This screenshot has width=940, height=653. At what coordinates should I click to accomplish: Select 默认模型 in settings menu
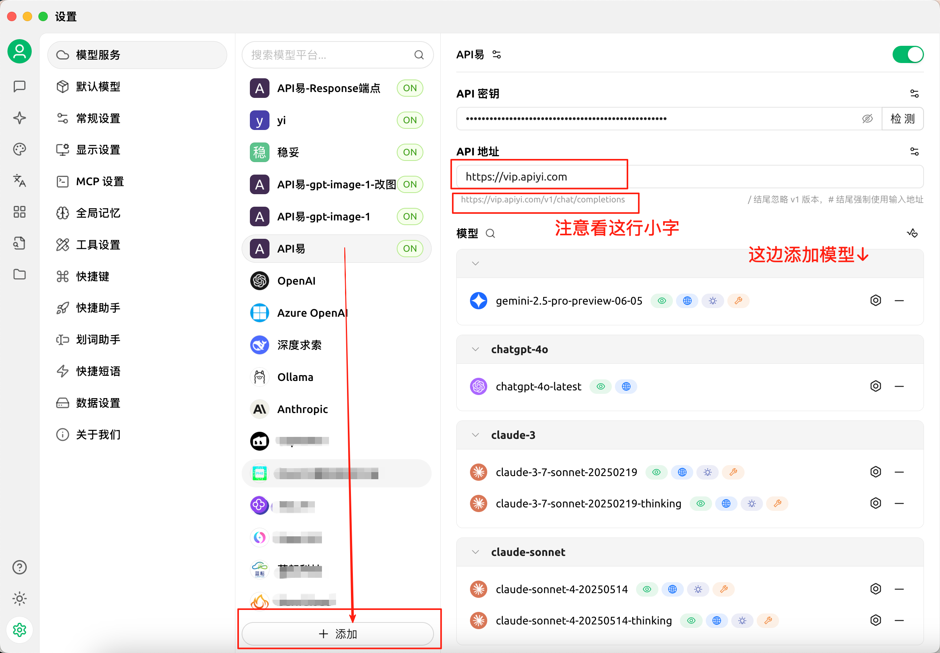click(x=98, y=87)
